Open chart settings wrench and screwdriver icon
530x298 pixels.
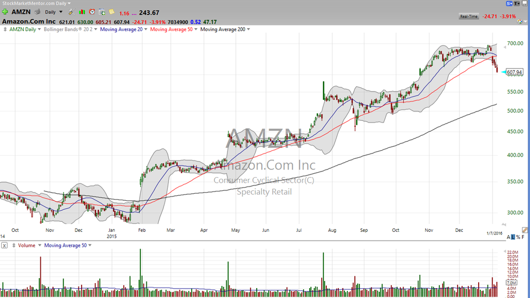(72, 12)
